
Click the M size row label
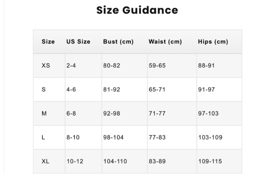coord(44,113)
